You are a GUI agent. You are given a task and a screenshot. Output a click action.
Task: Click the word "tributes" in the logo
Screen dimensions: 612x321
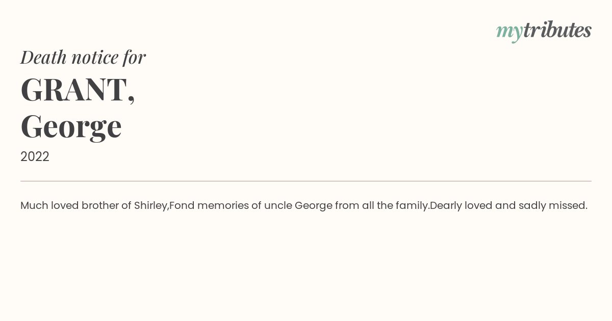pos(557,30)
